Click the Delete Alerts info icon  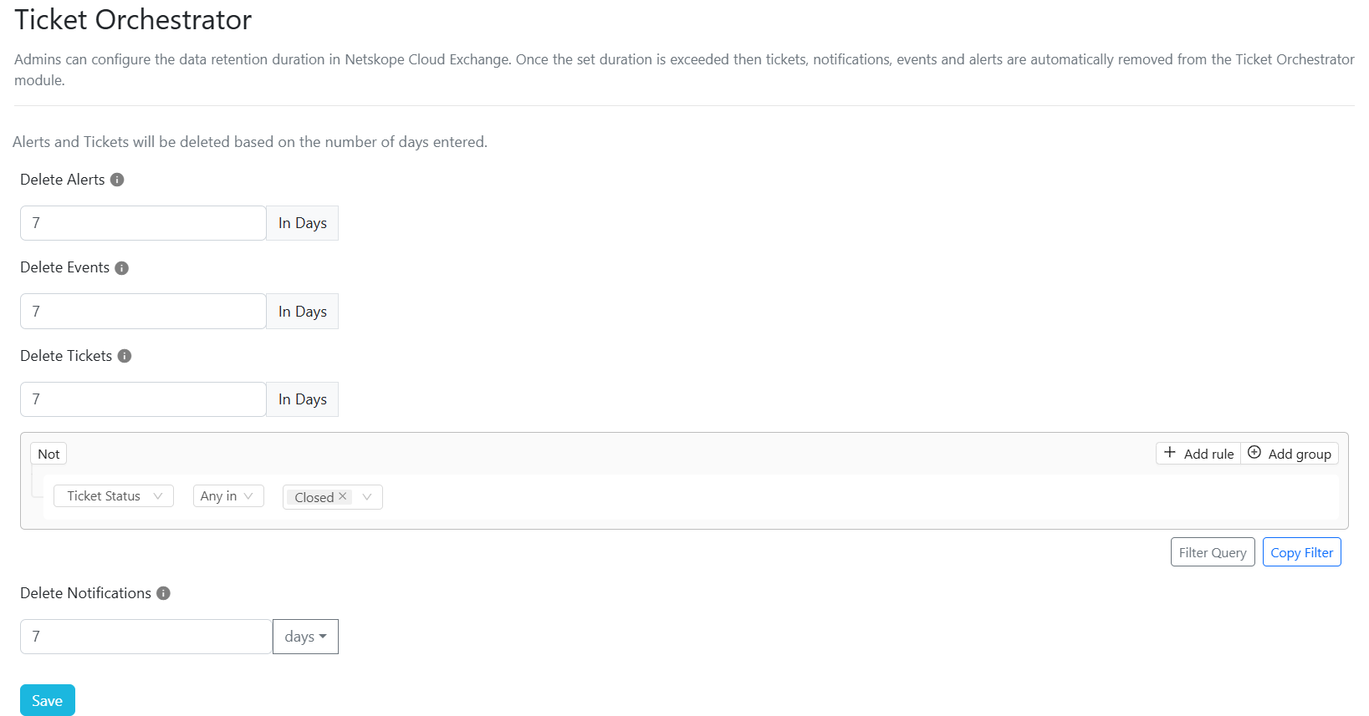click(x=117, y=180)
